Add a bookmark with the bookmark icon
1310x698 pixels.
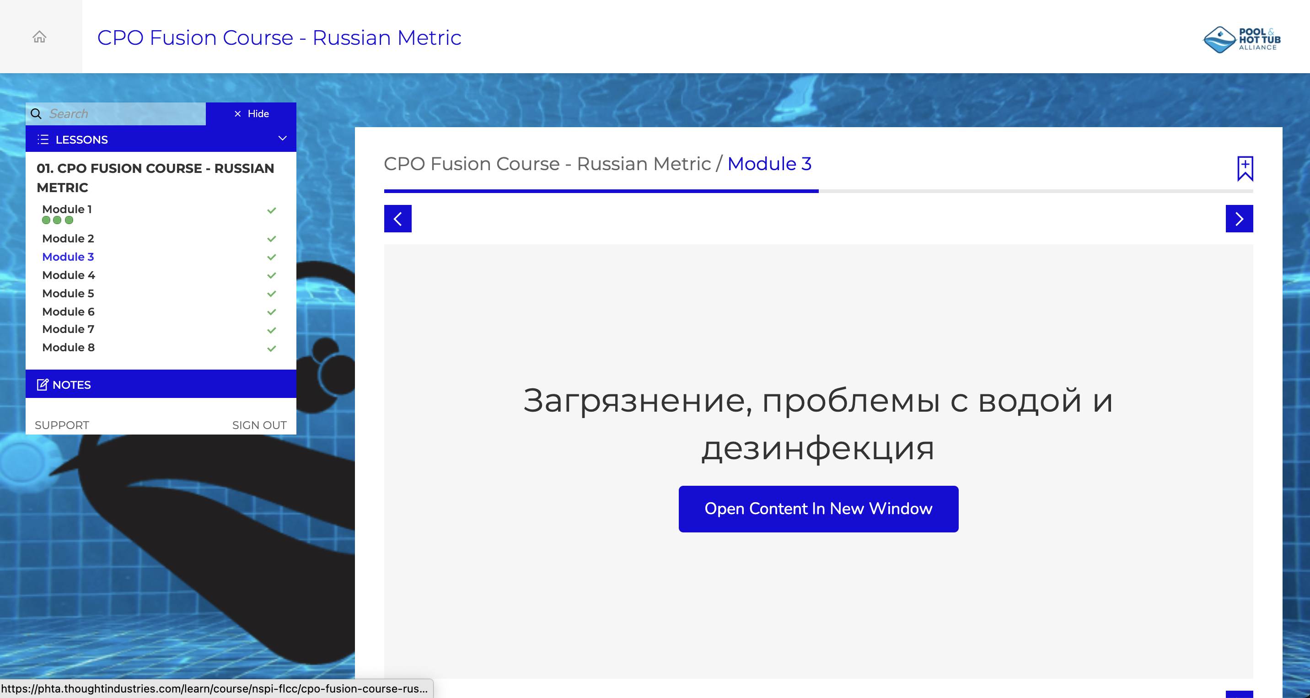coord(1245,168)
